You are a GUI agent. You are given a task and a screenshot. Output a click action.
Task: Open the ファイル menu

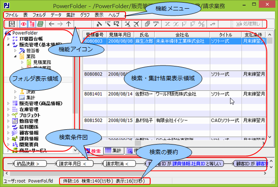[12, 15]
